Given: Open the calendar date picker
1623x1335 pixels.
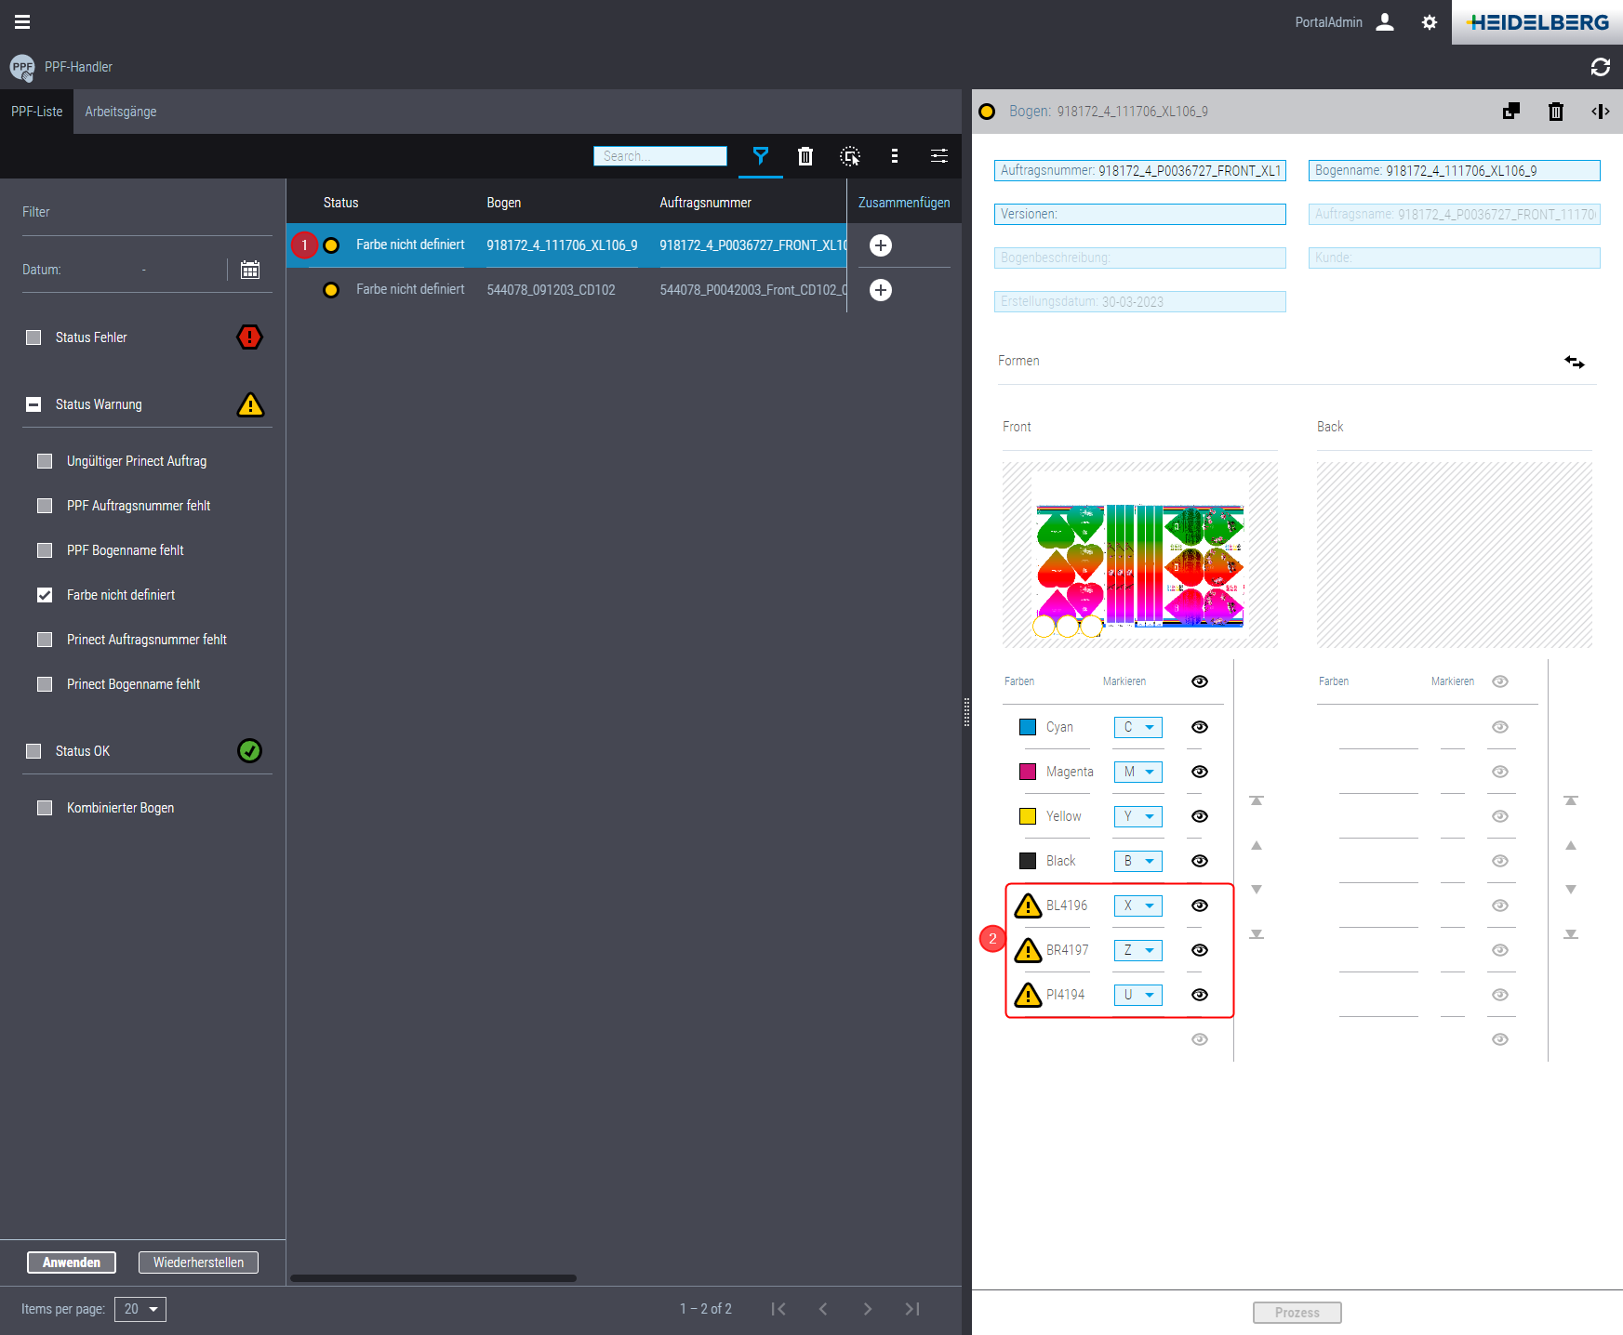Looking at the screenshot, I should (249, 270).
